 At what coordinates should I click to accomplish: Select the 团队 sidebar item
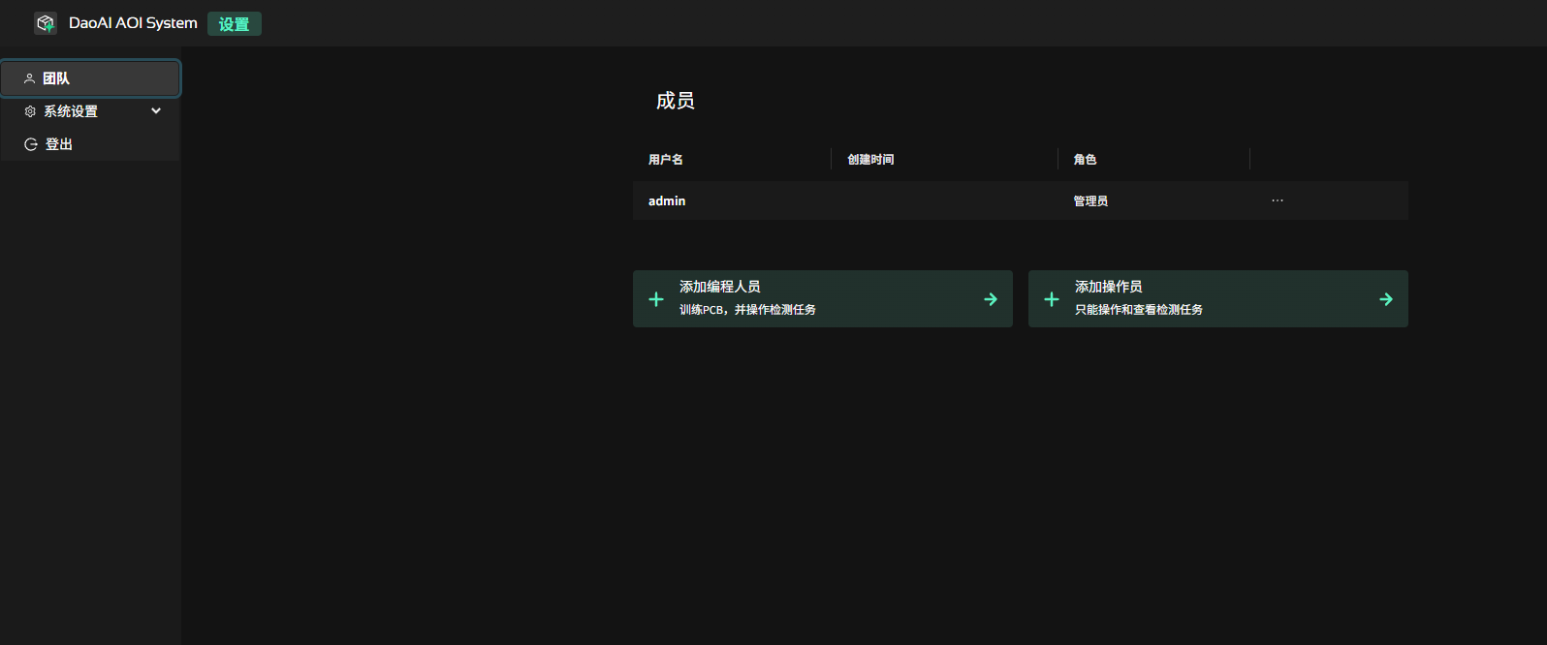(89, 78)
